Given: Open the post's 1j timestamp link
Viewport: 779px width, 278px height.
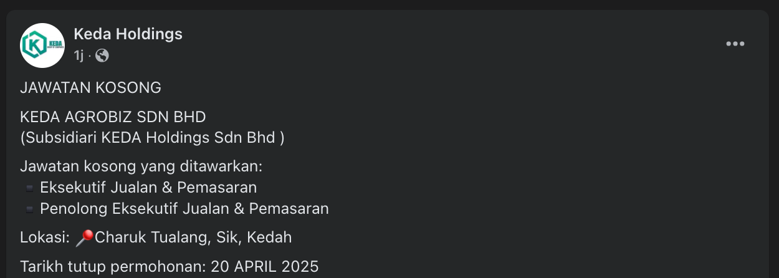Looking at the screenshot, I should point(78,55).
